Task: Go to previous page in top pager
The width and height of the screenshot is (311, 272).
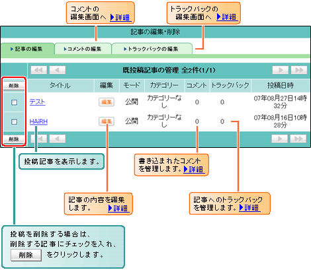Action: pyautogui.click(x=58, y=70)
